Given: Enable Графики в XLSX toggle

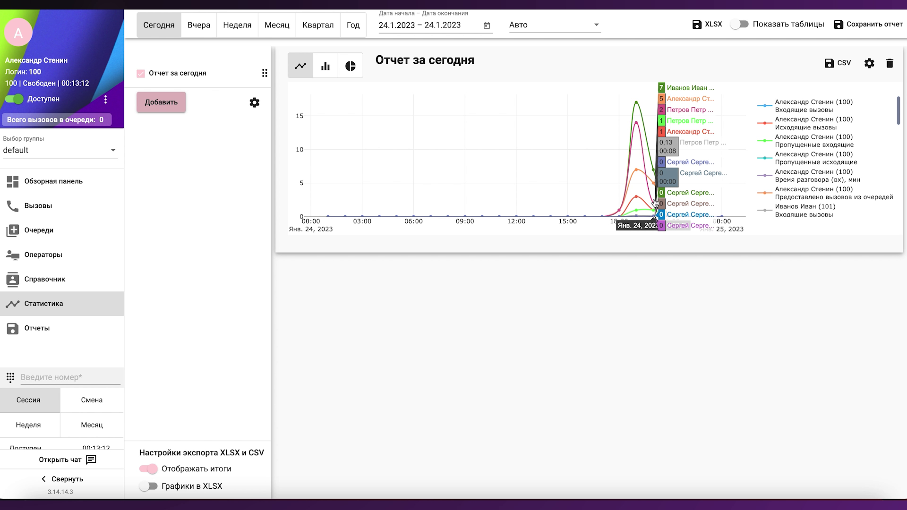Looking at the screenshot, I should (x=148, y=486).
